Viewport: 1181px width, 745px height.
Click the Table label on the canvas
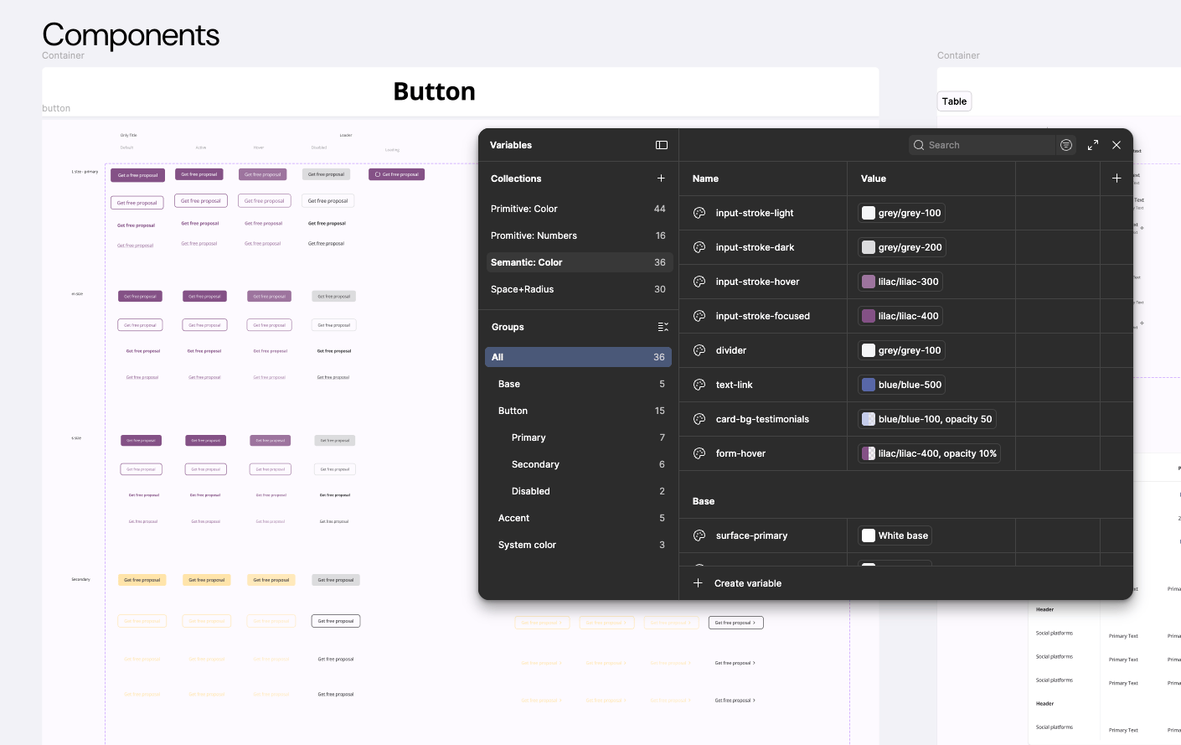(x=954, y=101)
